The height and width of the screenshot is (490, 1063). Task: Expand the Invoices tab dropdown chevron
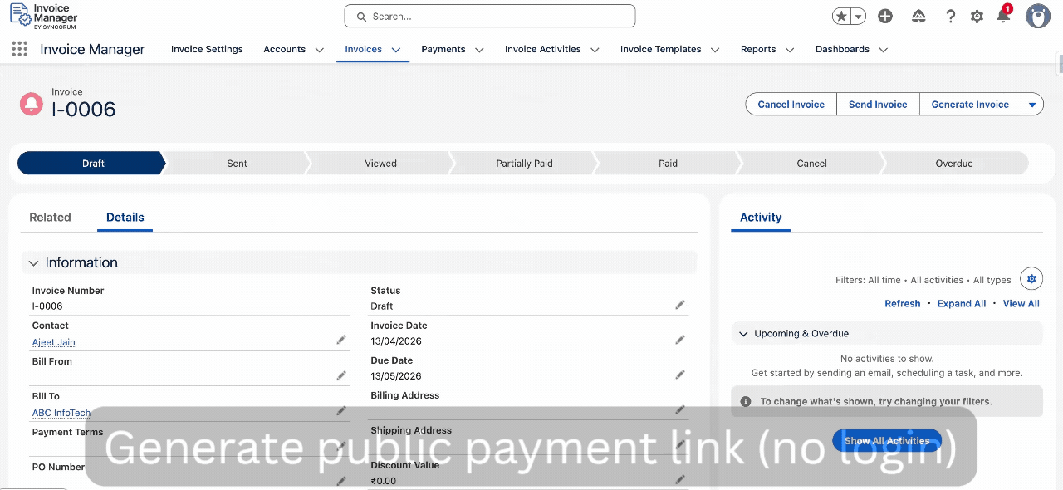(396, 50)
